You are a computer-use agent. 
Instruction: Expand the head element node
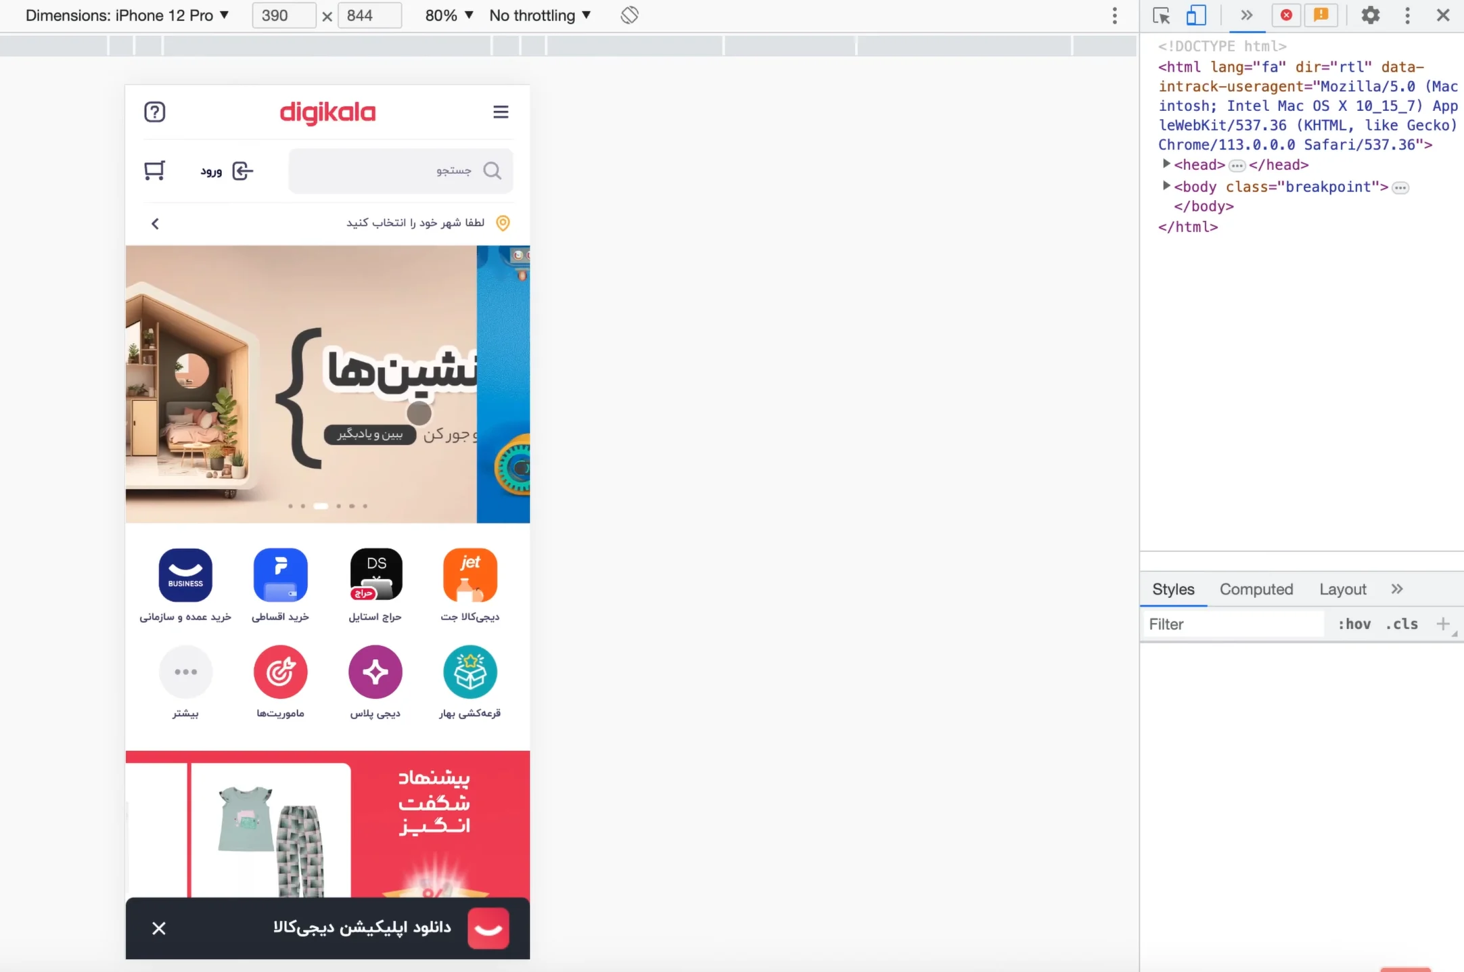1166,164
